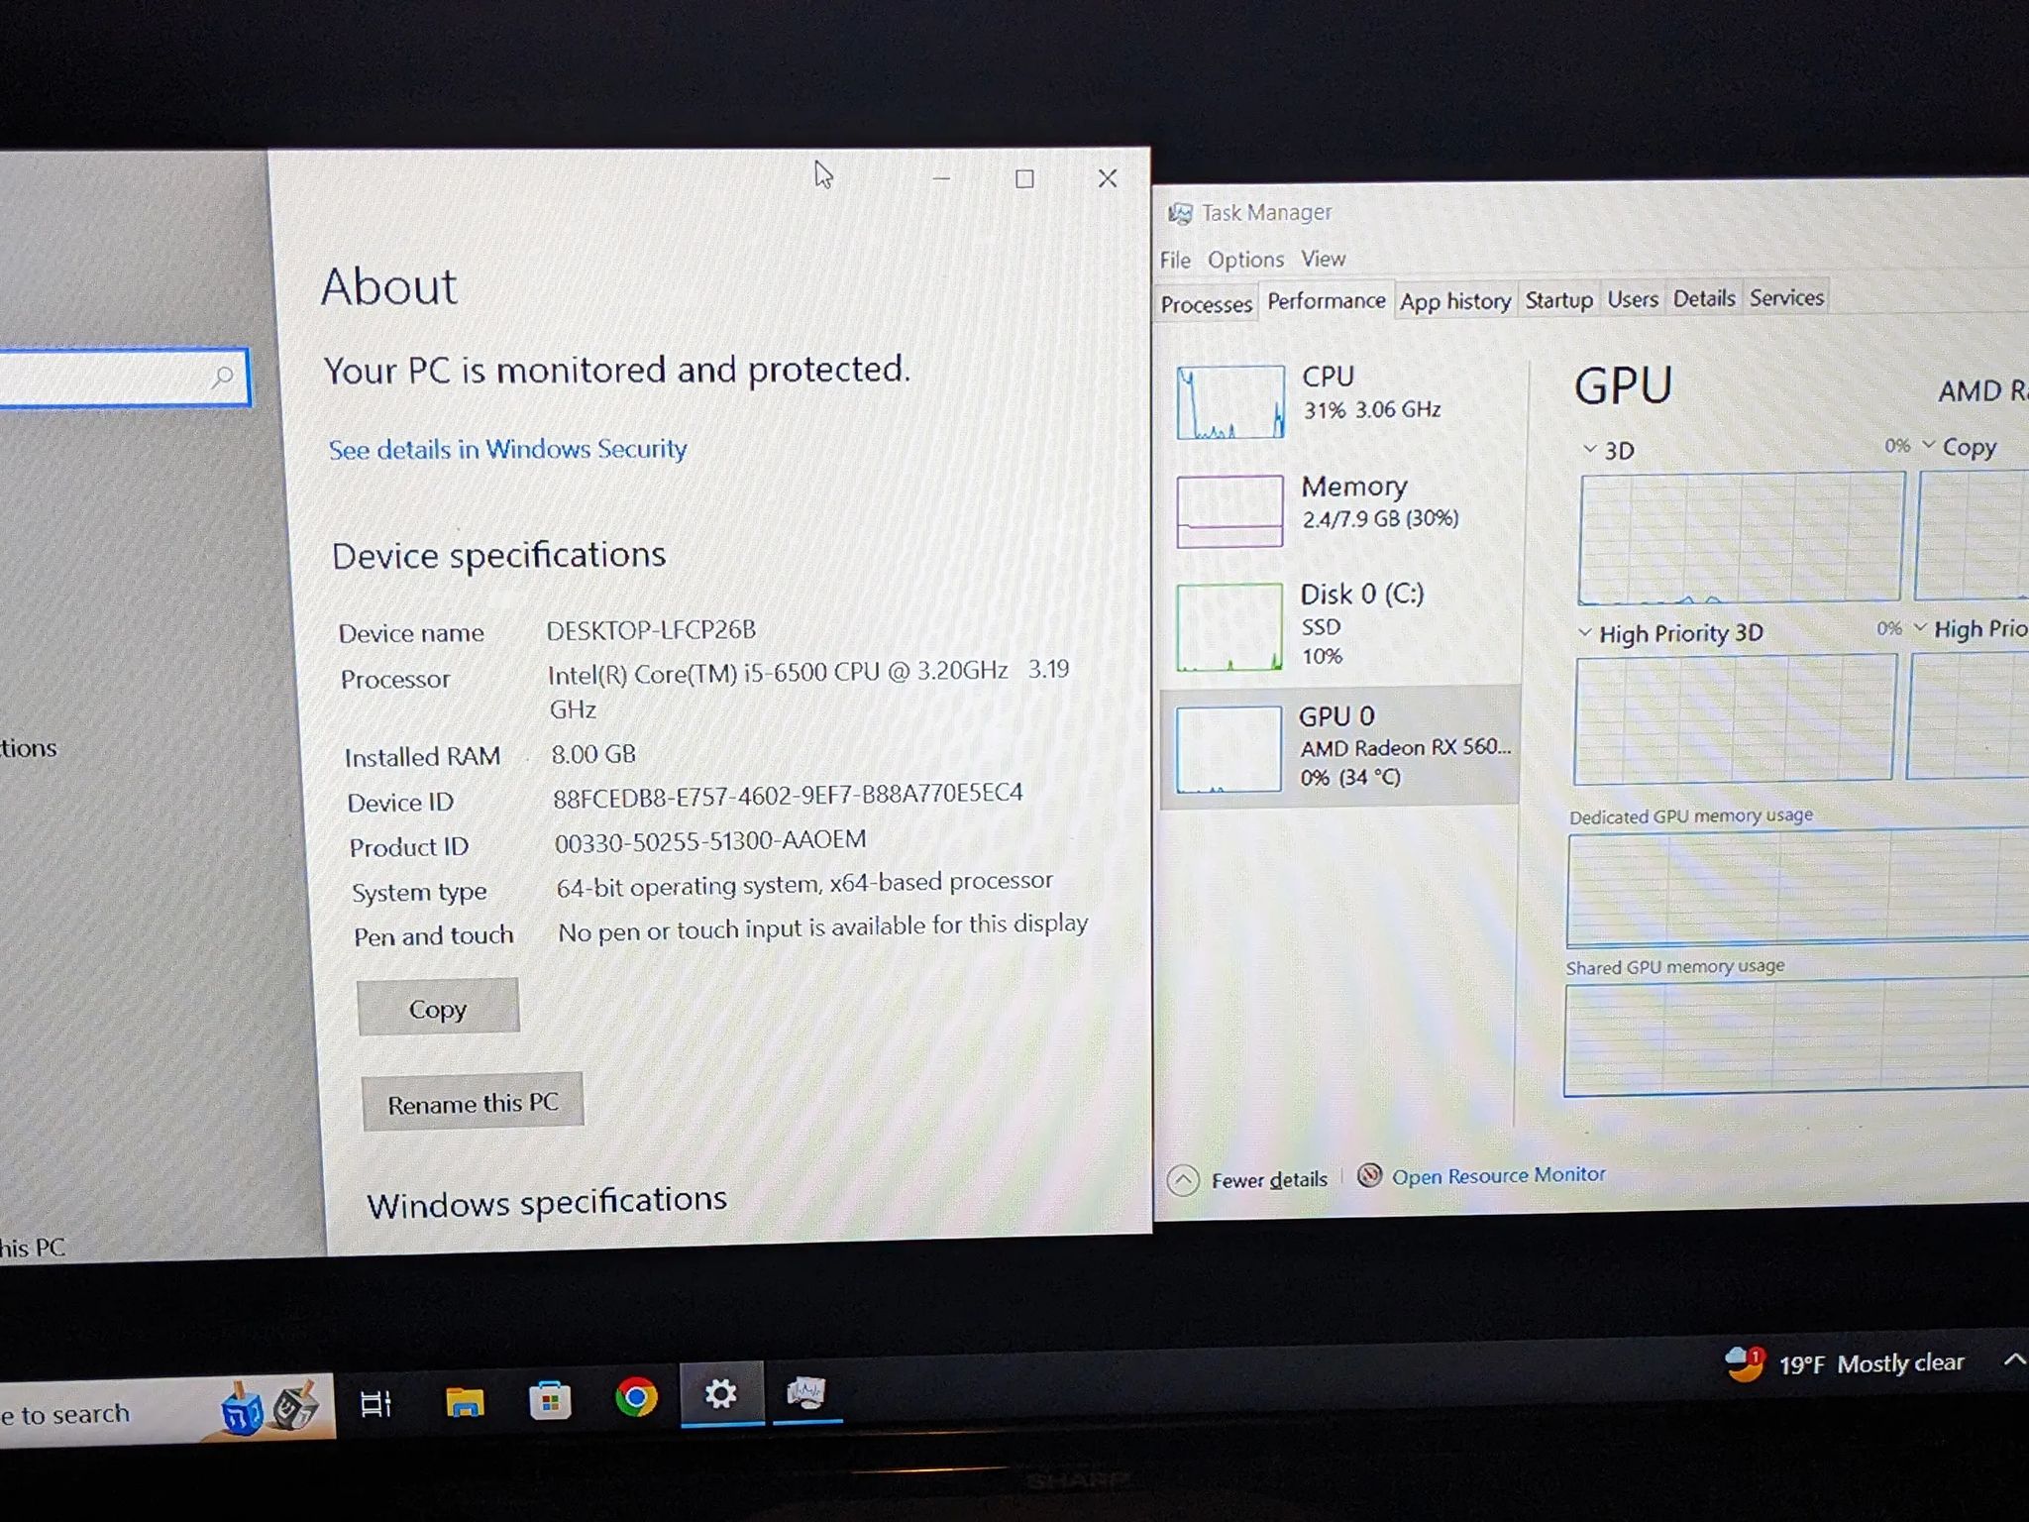Click the Task Manager title bar icon

[x=1179, y=213]
